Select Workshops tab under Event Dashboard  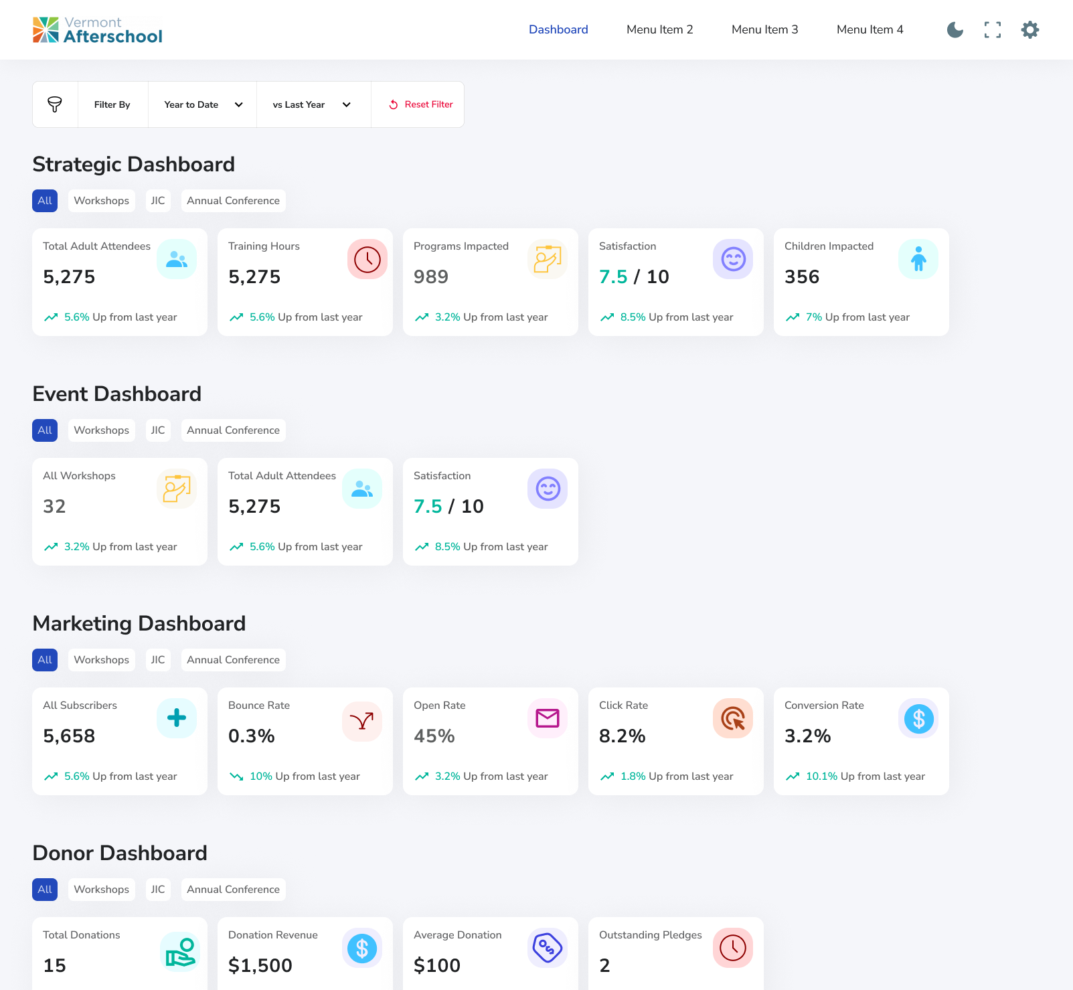pos(102,430)
